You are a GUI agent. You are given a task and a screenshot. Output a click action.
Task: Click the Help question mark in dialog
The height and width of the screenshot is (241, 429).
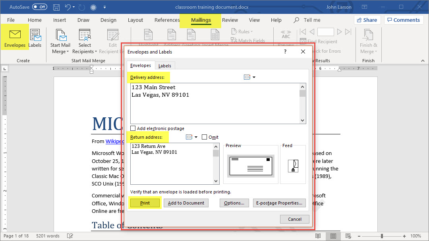pos(285,52)
